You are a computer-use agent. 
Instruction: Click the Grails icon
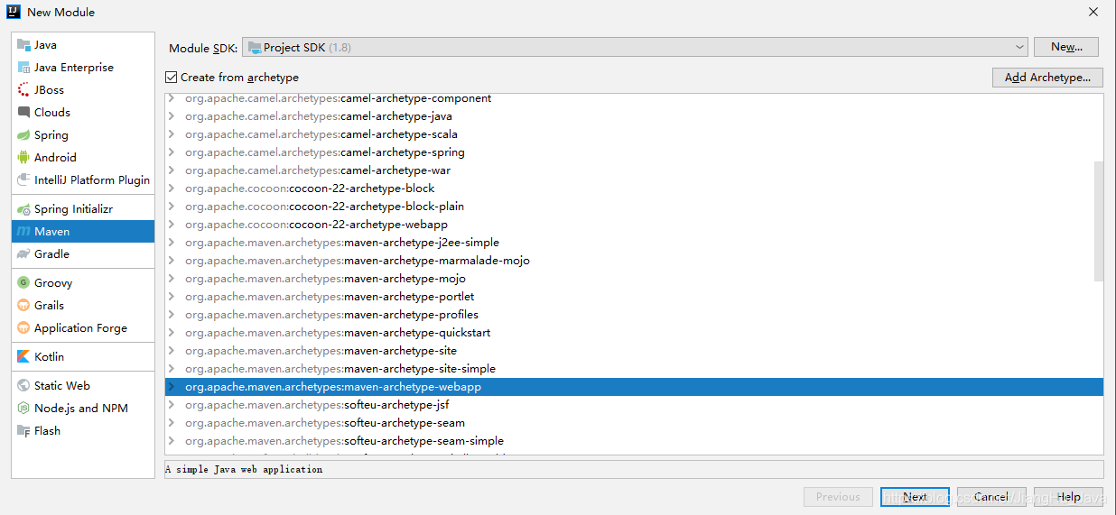[x=23, y=306]
